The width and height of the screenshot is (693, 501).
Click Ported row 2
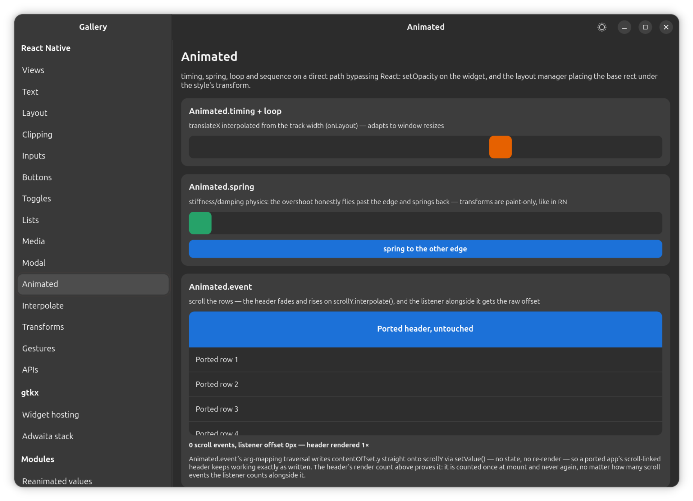[x=425, y=384]
